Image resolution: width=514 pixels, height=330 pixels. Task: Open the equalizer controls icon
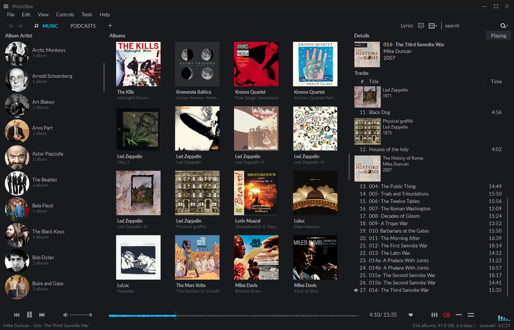tap(435, 315)
